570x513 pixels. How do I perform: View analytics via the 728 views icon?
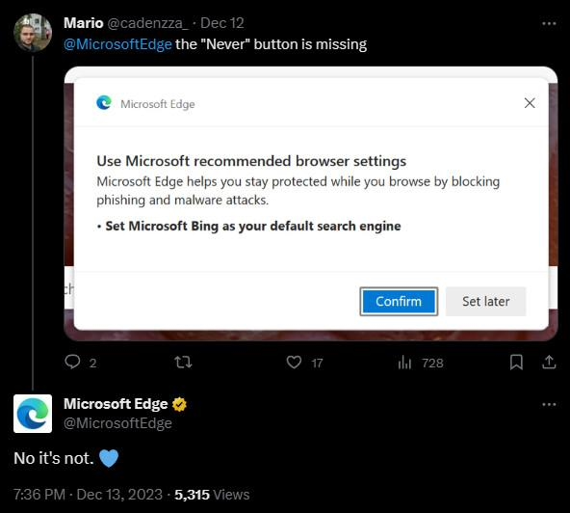[404, 363]
